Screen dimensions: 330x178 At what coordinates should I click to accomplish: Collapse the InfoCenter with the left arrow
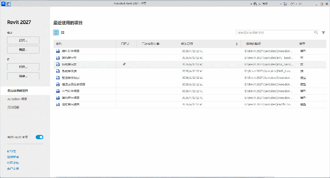[x=251, y=4]
